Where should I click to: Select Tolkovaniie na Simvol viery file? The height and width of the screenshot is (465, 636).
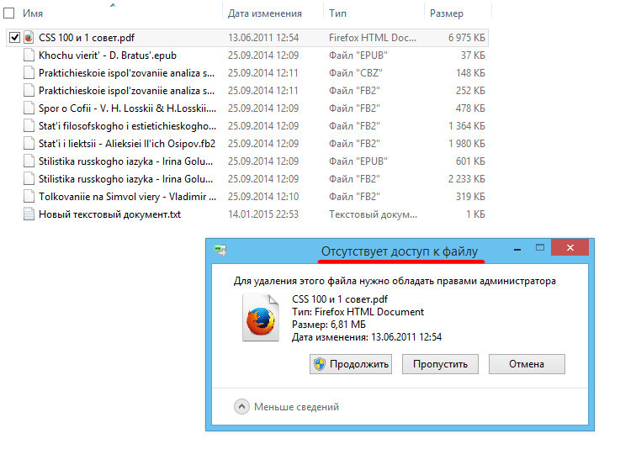pos(127,196)
